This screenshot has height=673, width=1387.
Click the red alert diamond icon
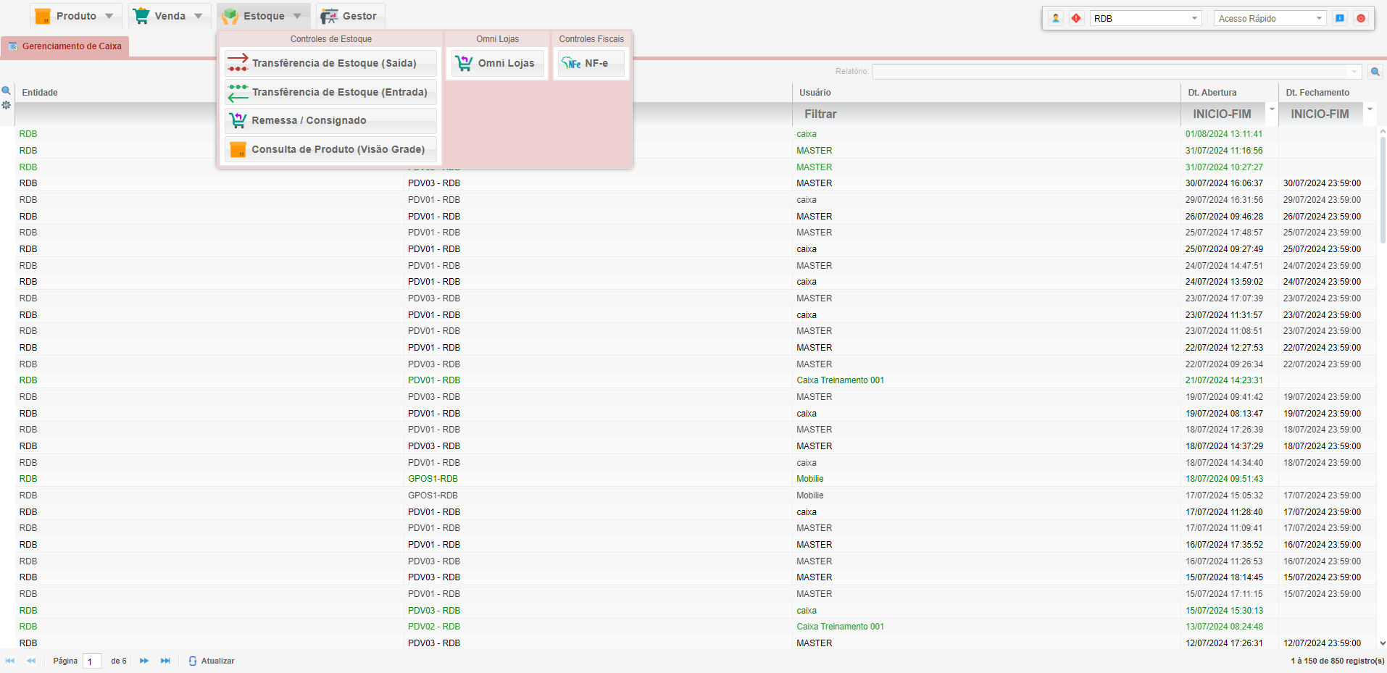1076,18
